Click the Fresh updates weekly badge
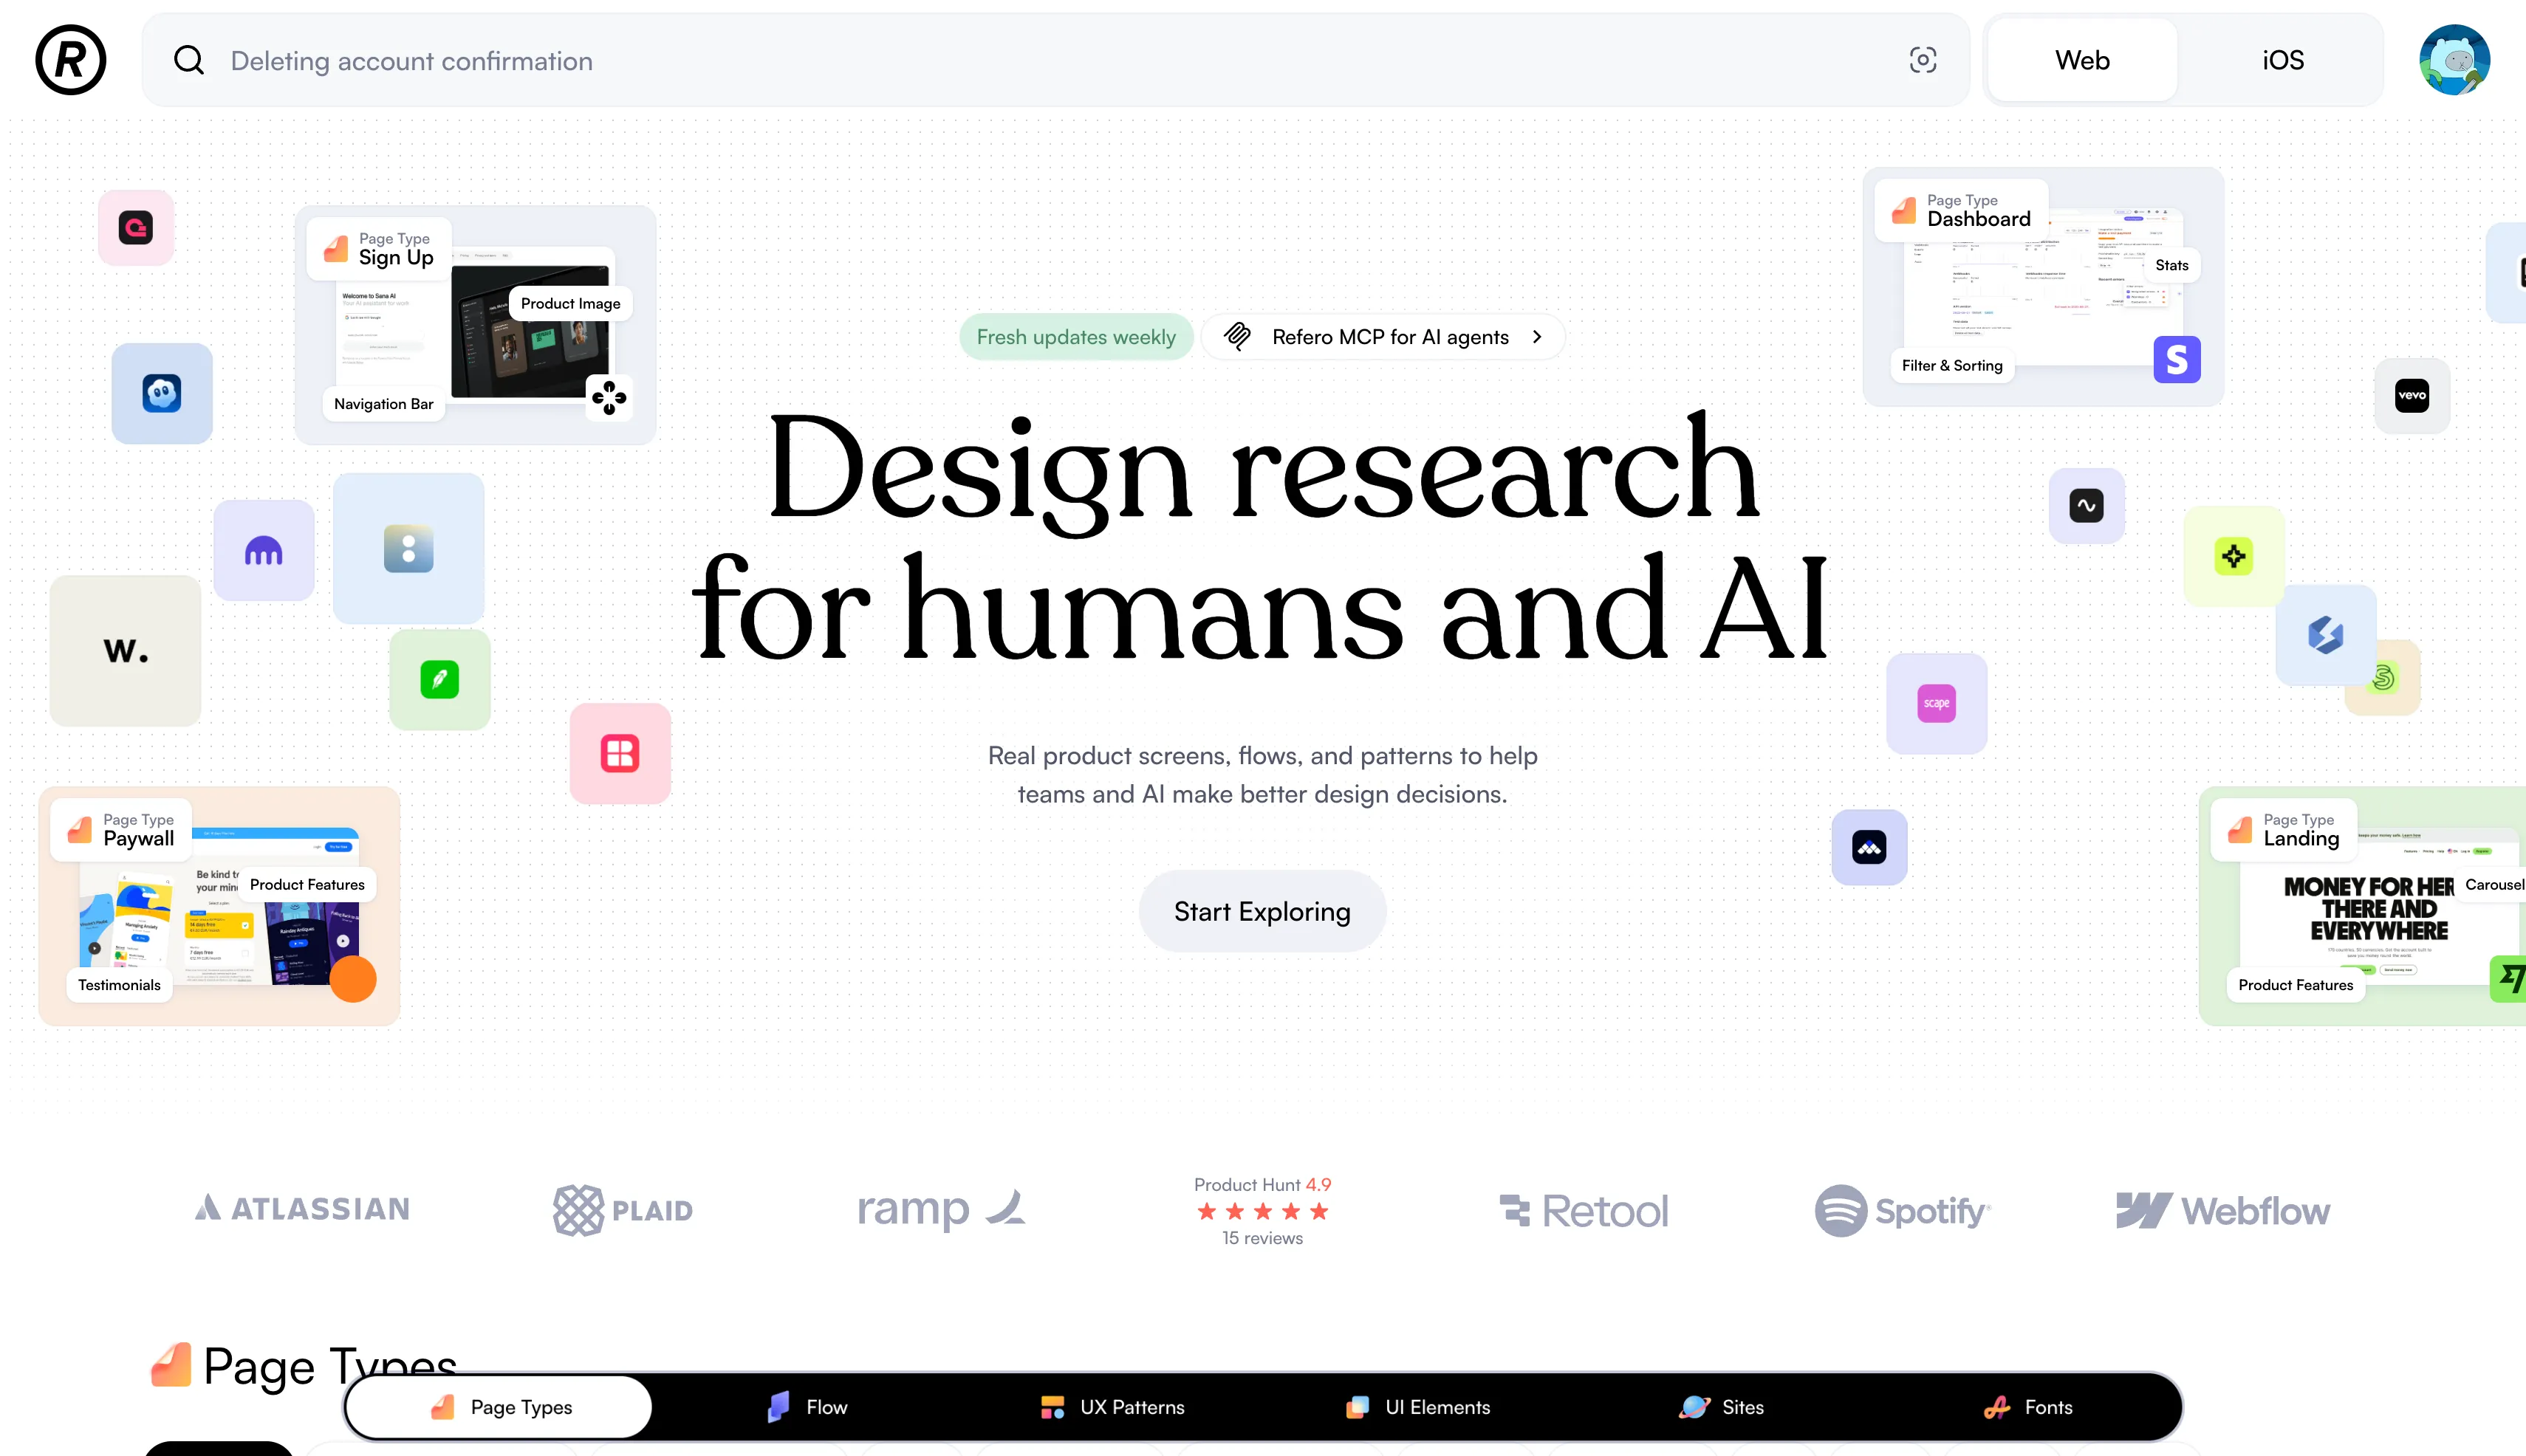 click(1075, 337)
